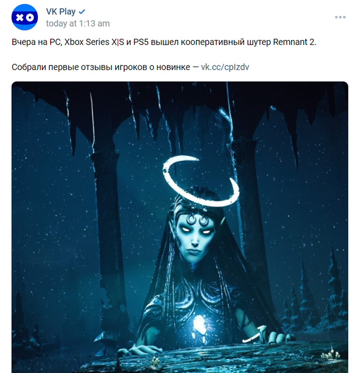This screenshot has width=358, height=373.
Task: Open the VK Play round avatar icon
Action: point(25,17)
